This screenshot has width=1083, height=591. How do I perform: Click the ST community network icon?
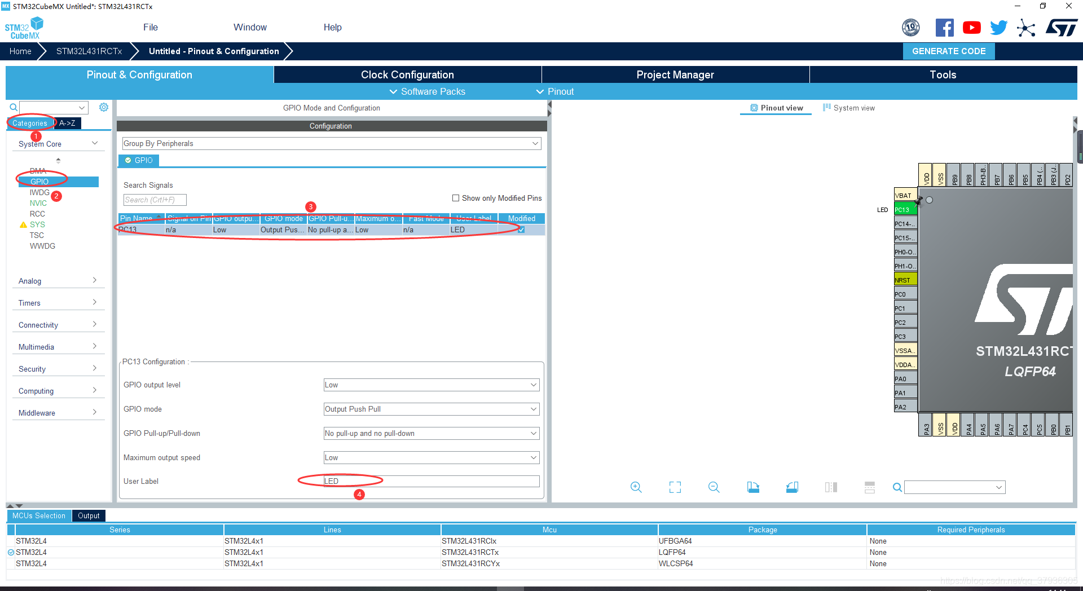1026,28
